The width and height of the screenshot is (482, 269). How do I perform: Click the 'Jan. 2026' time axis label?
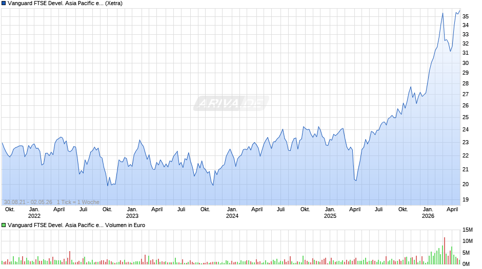pos(428,213)
